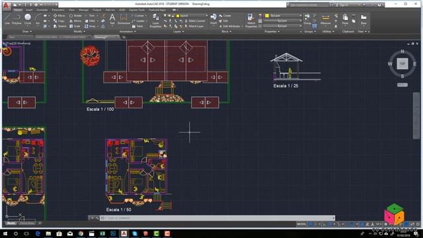The height and width of the screenshot is (238, 423).
Task: Activate the Rotate command
Action: (75, 16)
